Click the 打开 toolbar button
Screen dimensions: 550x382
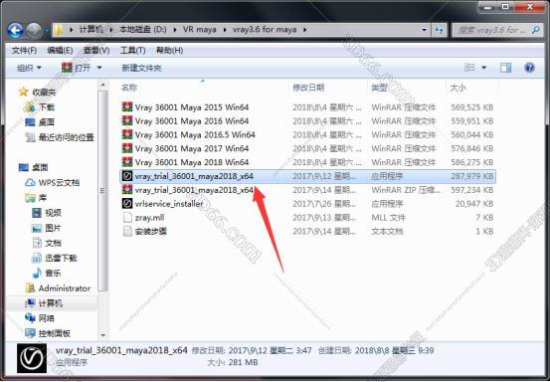[77, 68]
